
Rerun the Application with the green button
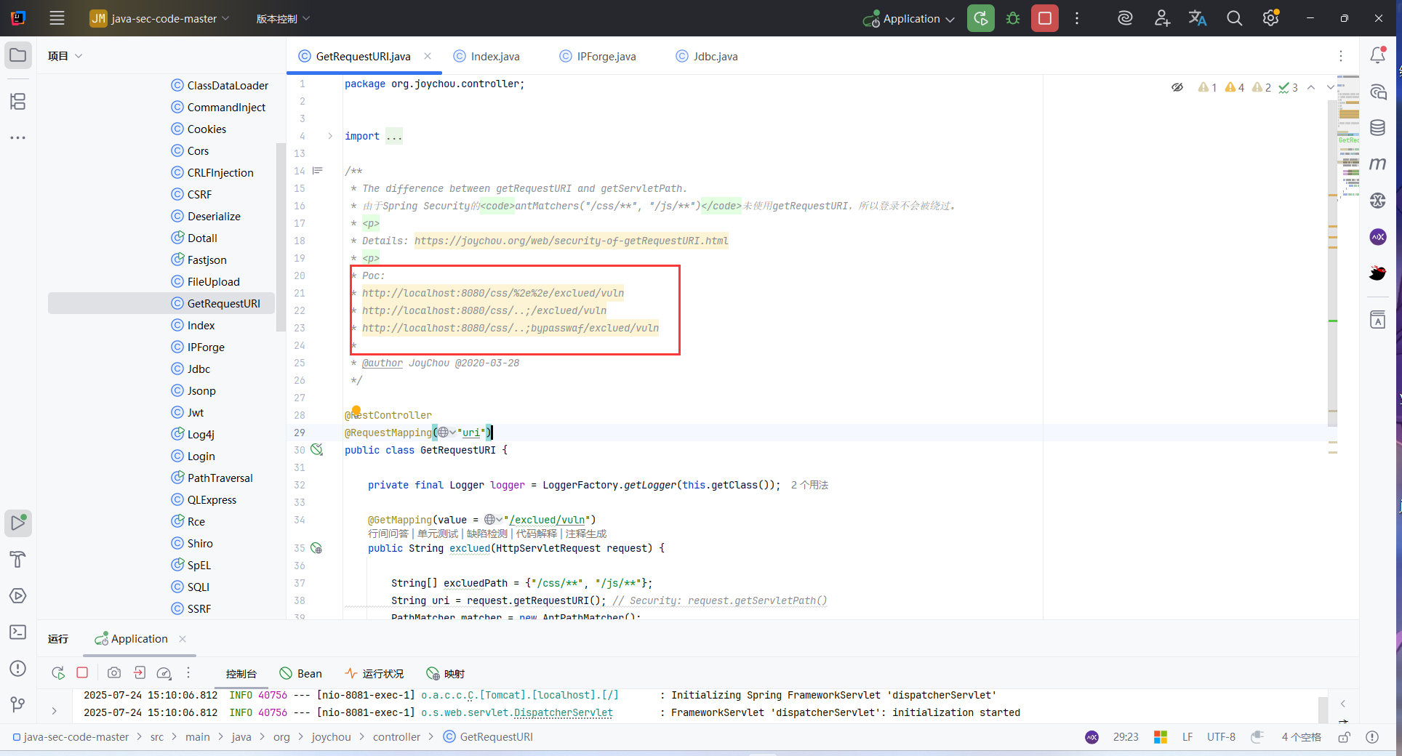(981, 18)
